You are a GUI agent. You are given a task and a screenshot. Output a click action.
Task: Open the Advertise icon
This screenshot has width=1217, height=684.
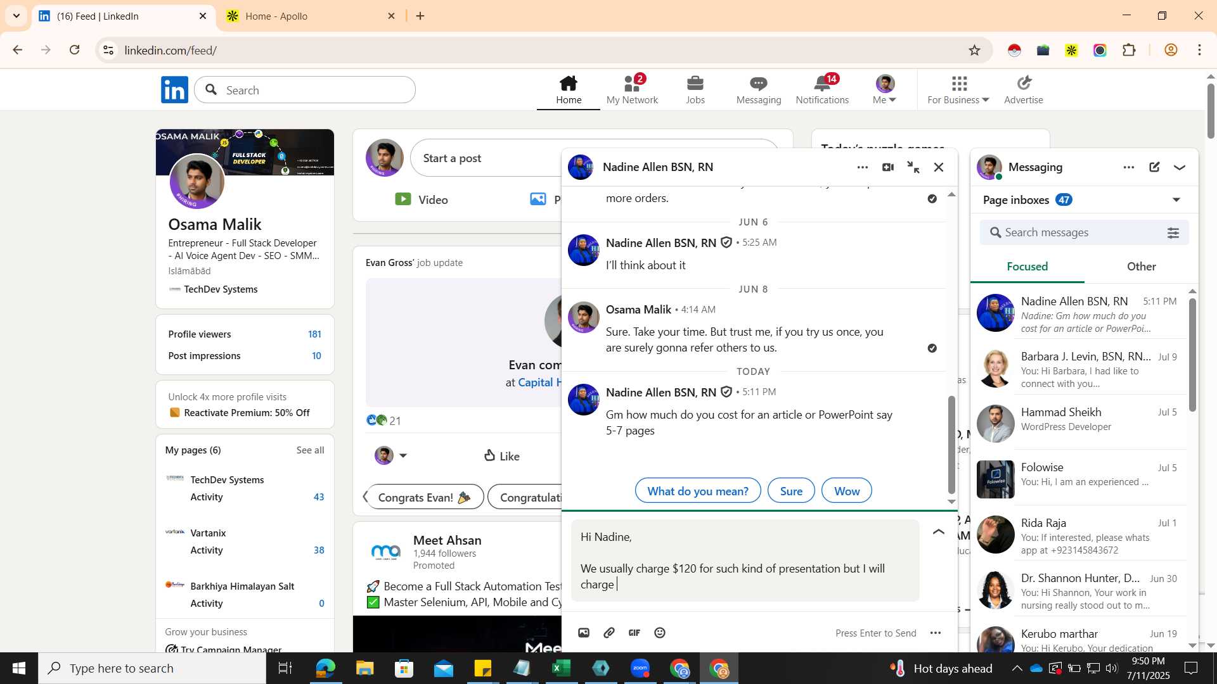1024,90
